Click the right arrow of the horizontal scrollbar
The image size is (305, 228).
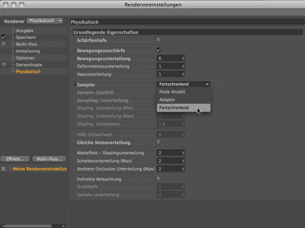click(x=64, y=226)
